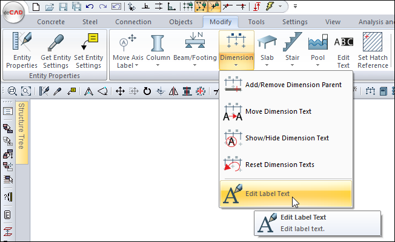Open the Connection ribbon tab
Image resolution: width=395 pixels, height=242 pixels.
[133, 22]
